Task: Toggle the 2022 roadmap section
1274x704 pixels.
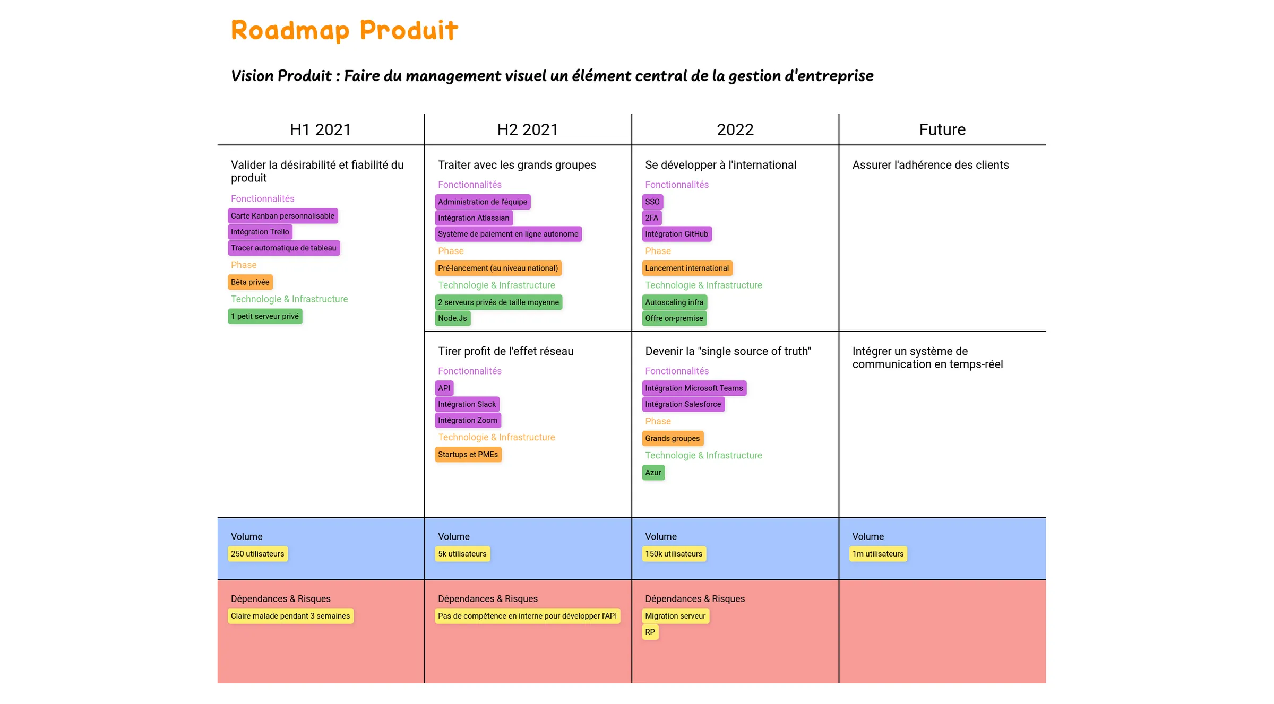Action: pos(735,129)
